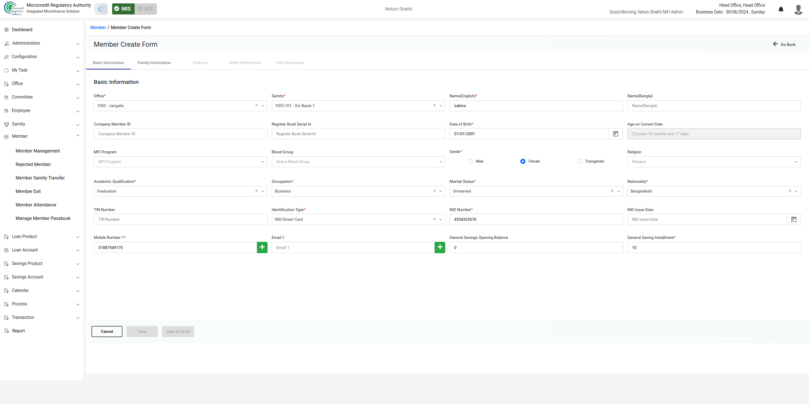Open Member Management in sidebar

[x=38, y=151]
